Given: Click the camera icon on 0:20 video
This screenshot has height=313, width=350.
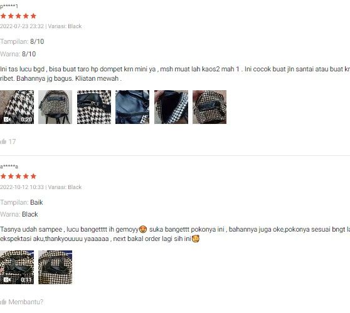Looking at the screenshot, I should coord(7,120).
